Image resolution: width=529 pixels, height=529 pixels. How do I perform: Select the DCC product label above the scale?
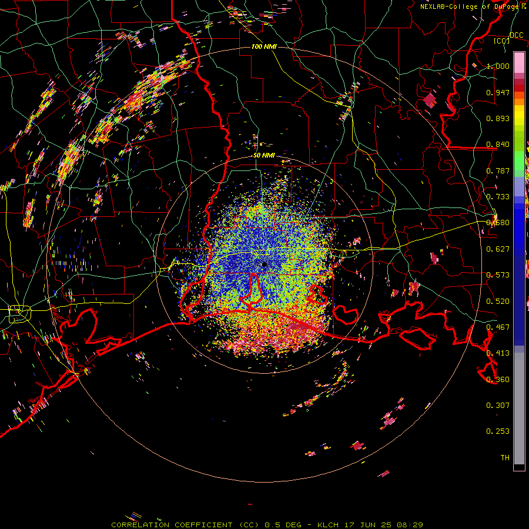pyautogui.click(x=516, y=35)
